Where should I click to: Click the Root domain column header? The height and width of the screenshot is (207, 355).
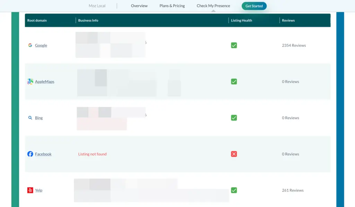click(x=37, y=20)
